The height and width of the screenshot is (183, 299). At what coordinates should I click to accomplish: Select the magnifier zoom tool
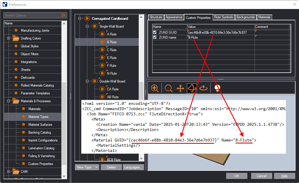tap(169, 88)
